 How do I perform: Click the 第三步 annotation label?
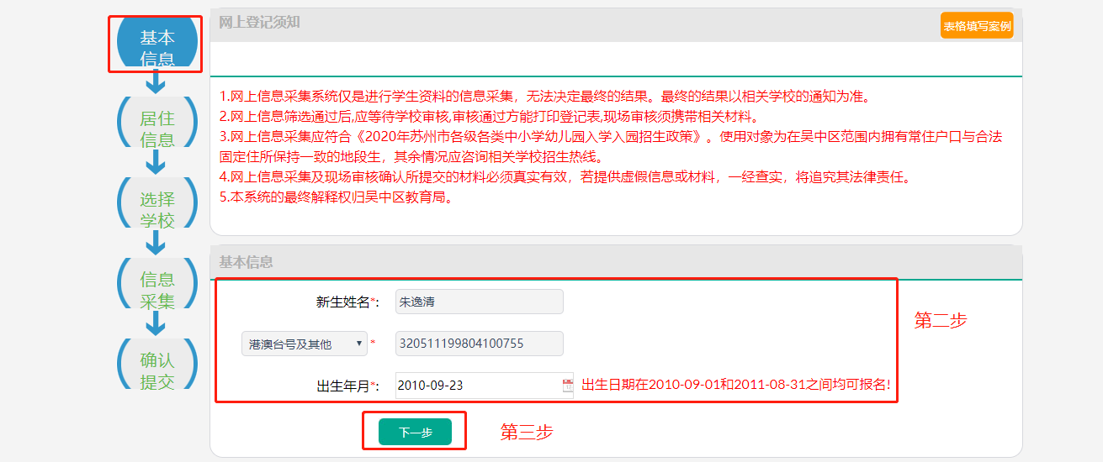tap(527, 432)
